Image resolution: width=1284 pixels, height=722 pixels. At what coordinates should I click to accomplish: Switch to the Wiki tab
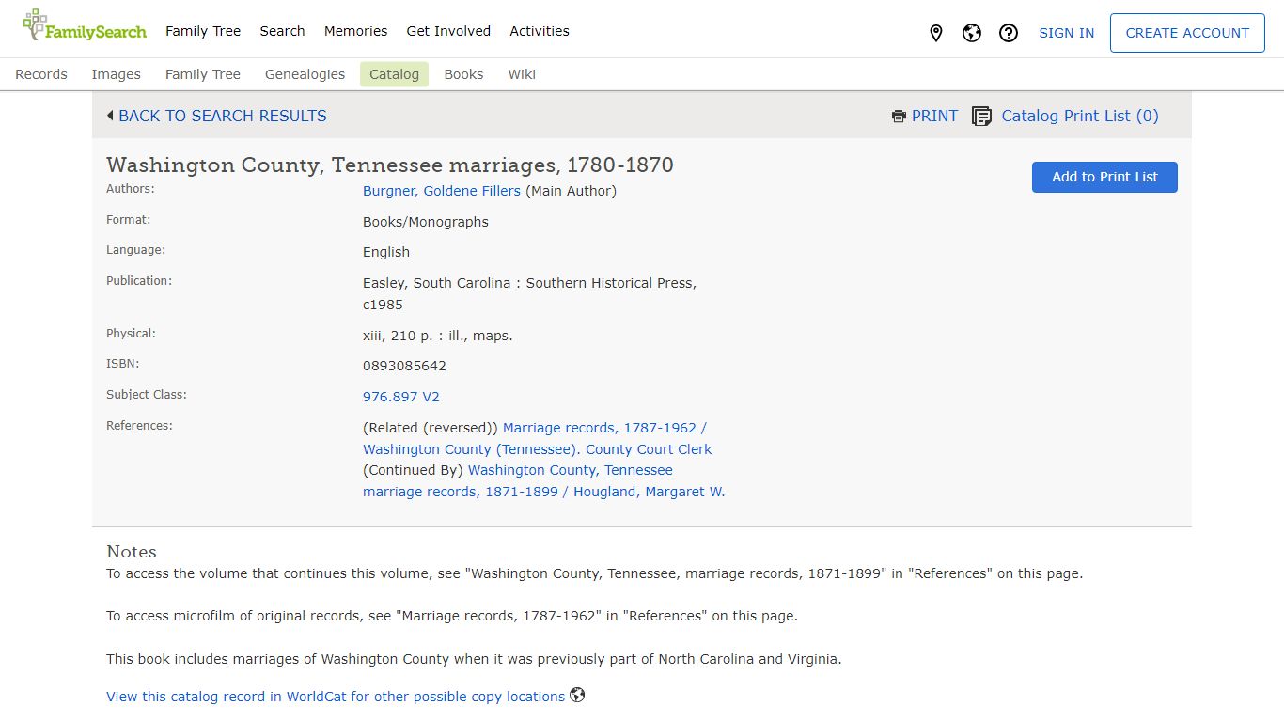[x=522, y=74]
